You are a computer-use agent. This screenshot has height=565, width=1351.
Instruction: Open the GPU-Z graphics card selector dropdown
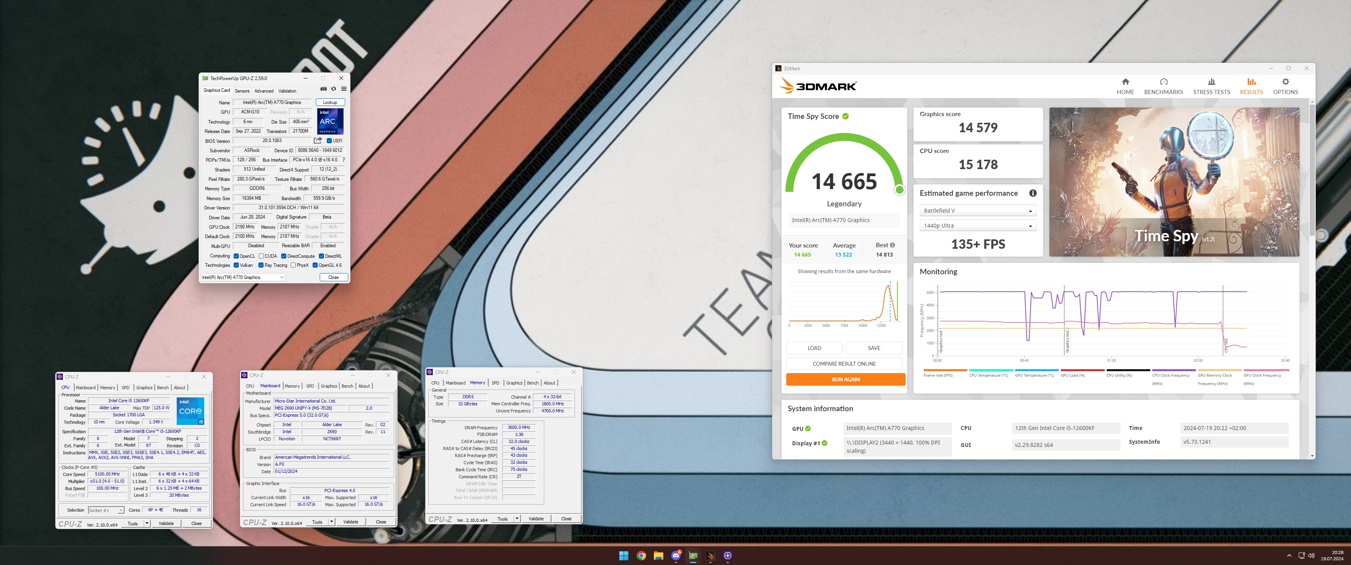(243, 277)
